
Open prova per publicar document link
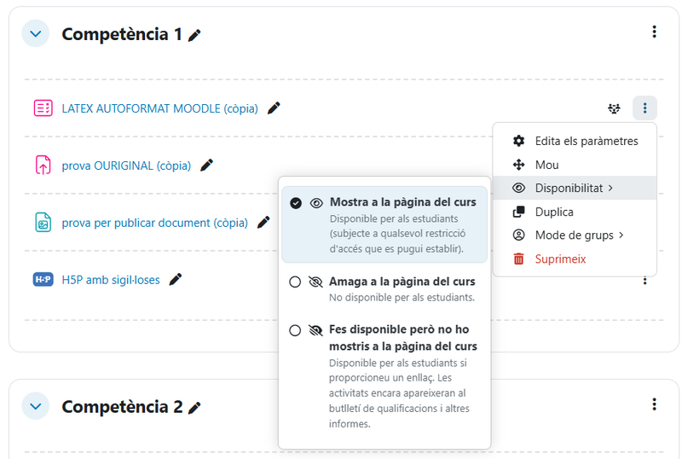coord(154,223)
